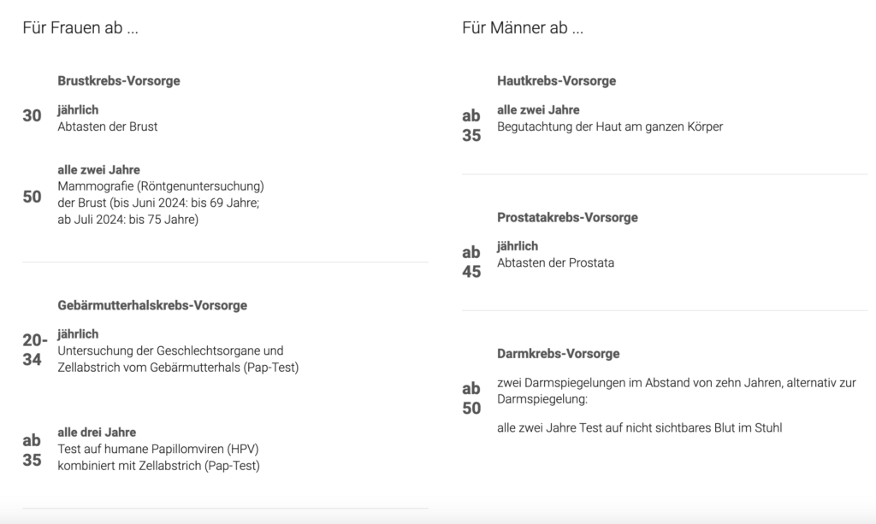The height and width of the screenshot is (524, 876).
Task: Select the Darmkrebs-Vorsorge section title
Action: pyautogui.click(x=558, y=354)
